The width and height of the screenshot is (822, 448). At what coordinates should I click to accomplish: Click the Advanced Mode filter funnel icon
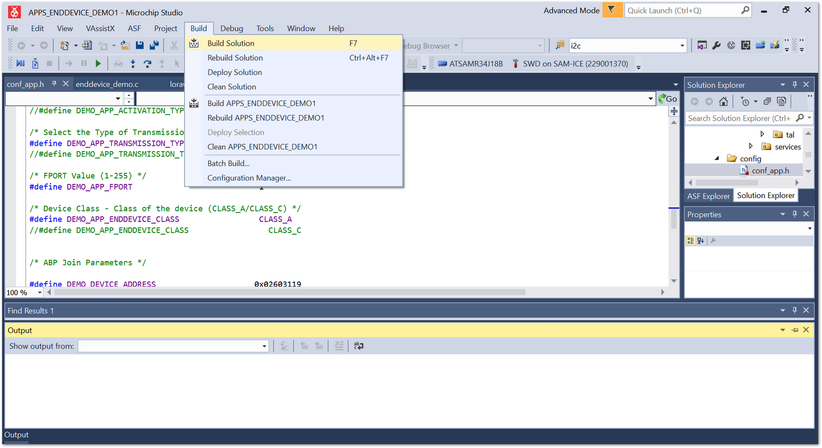[x=612, y=10]
